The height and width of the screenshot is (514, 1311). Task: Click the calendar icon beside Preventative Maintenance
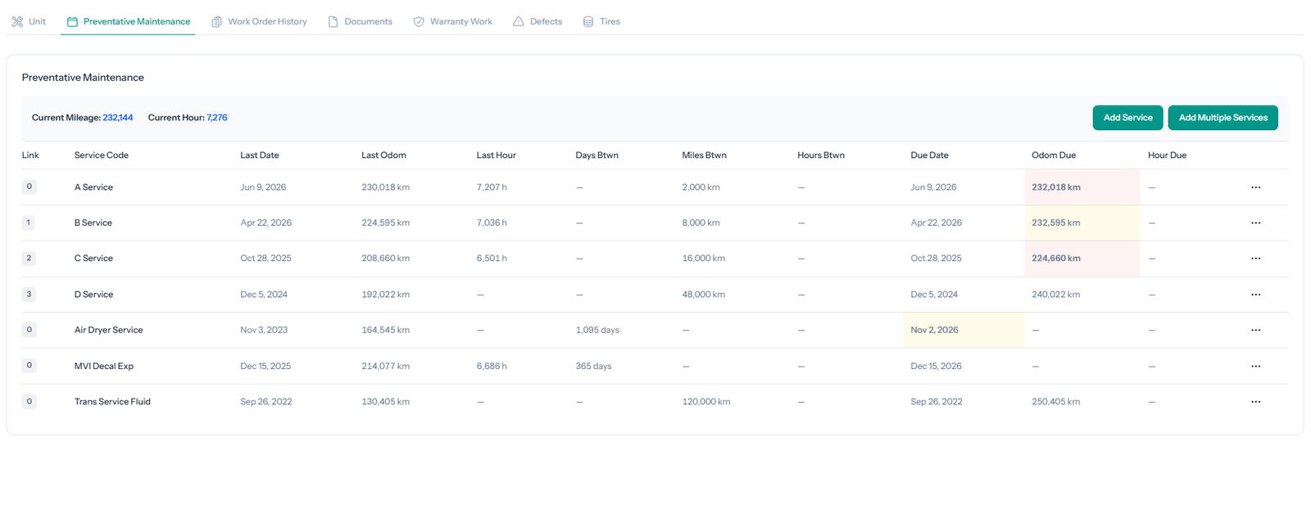72,21
